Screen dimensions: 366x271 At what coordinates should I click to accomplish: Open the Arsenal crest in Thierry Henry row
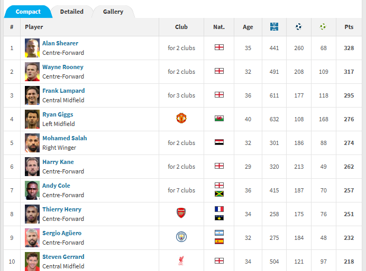pos(181,213)
